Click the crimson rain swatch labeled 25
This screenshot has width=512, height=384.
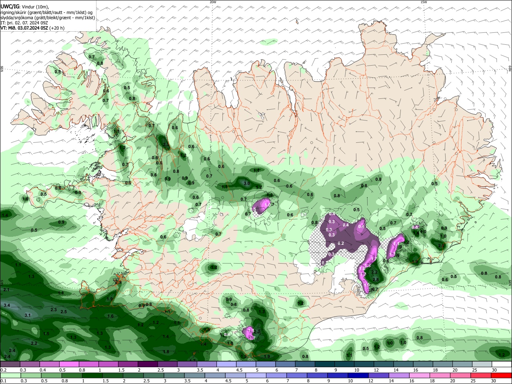[481, 376]
